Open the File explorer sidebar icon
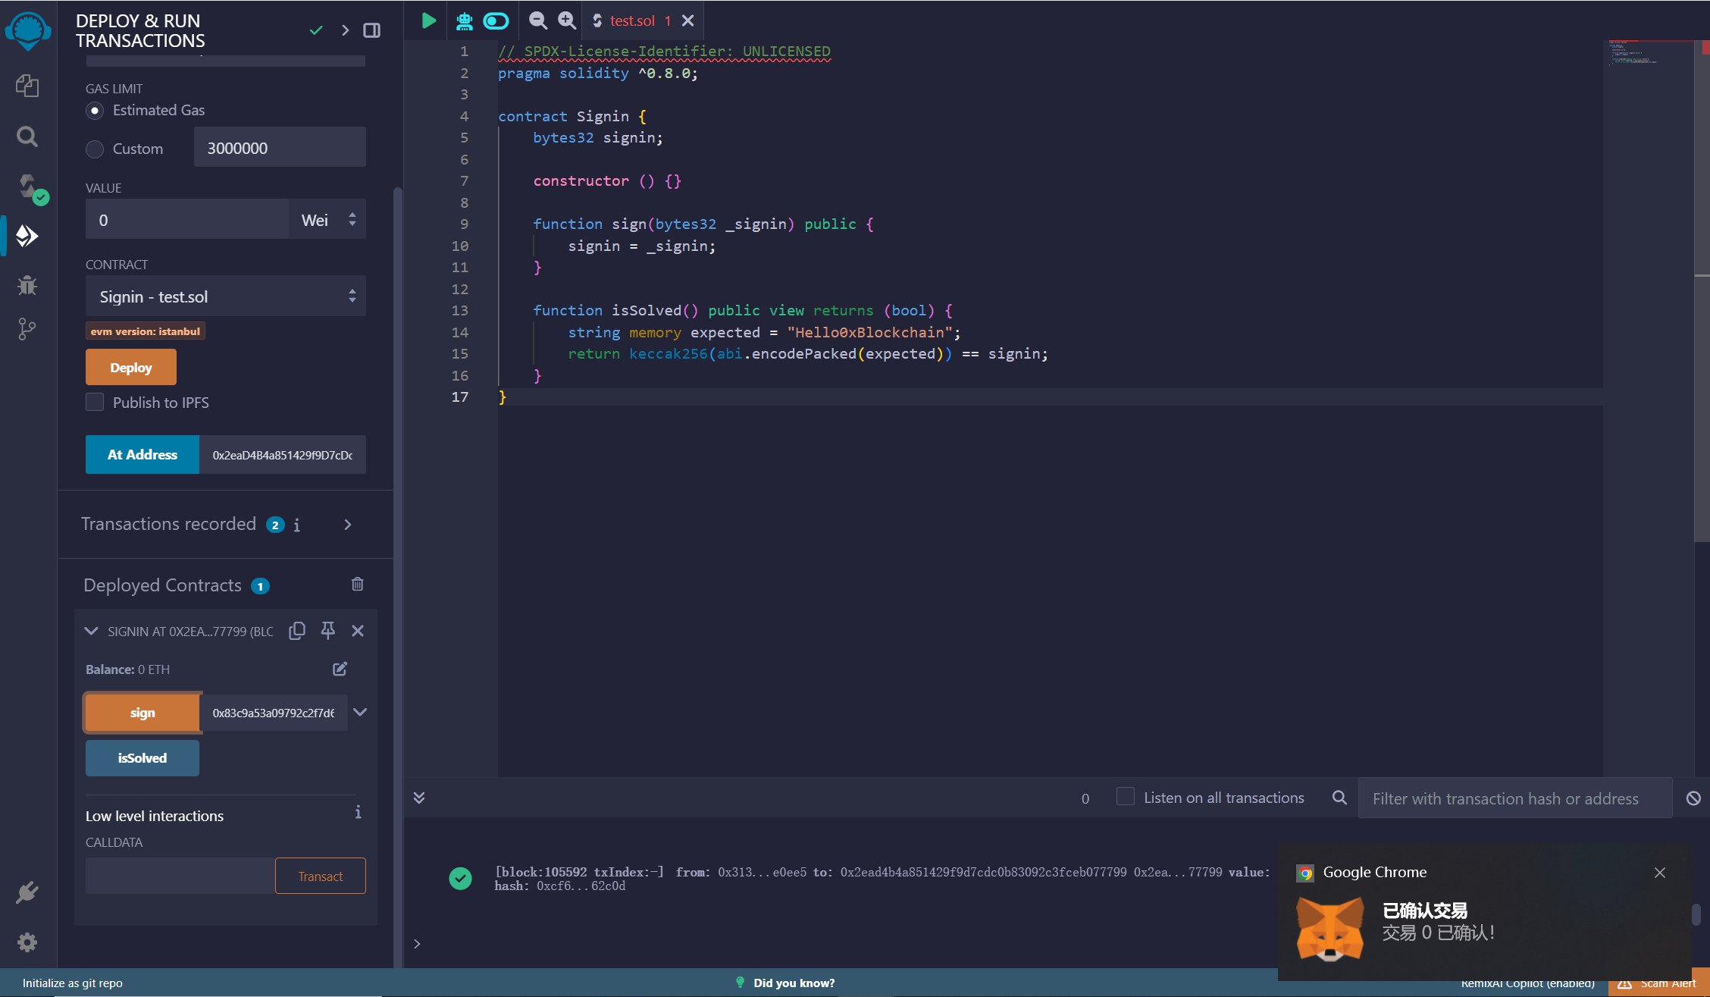The height and width of the screenshot is (997, 1710). [x=27, y=86]
